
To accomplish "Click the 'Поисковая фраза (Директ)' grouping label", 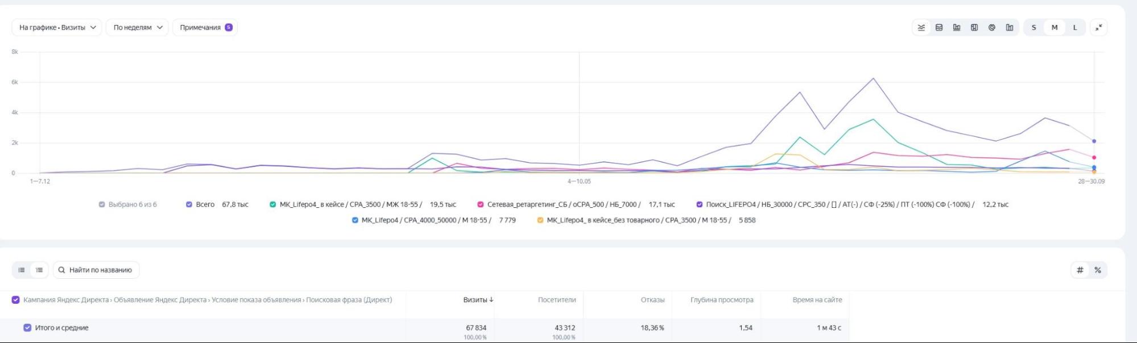I will [349, 300].
